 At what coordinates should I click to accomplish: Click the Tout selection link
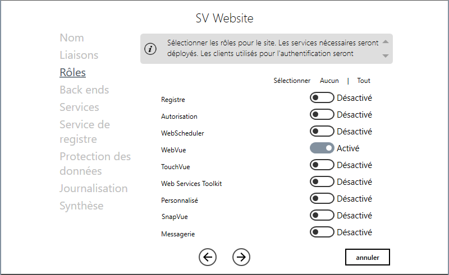[364, 81]
